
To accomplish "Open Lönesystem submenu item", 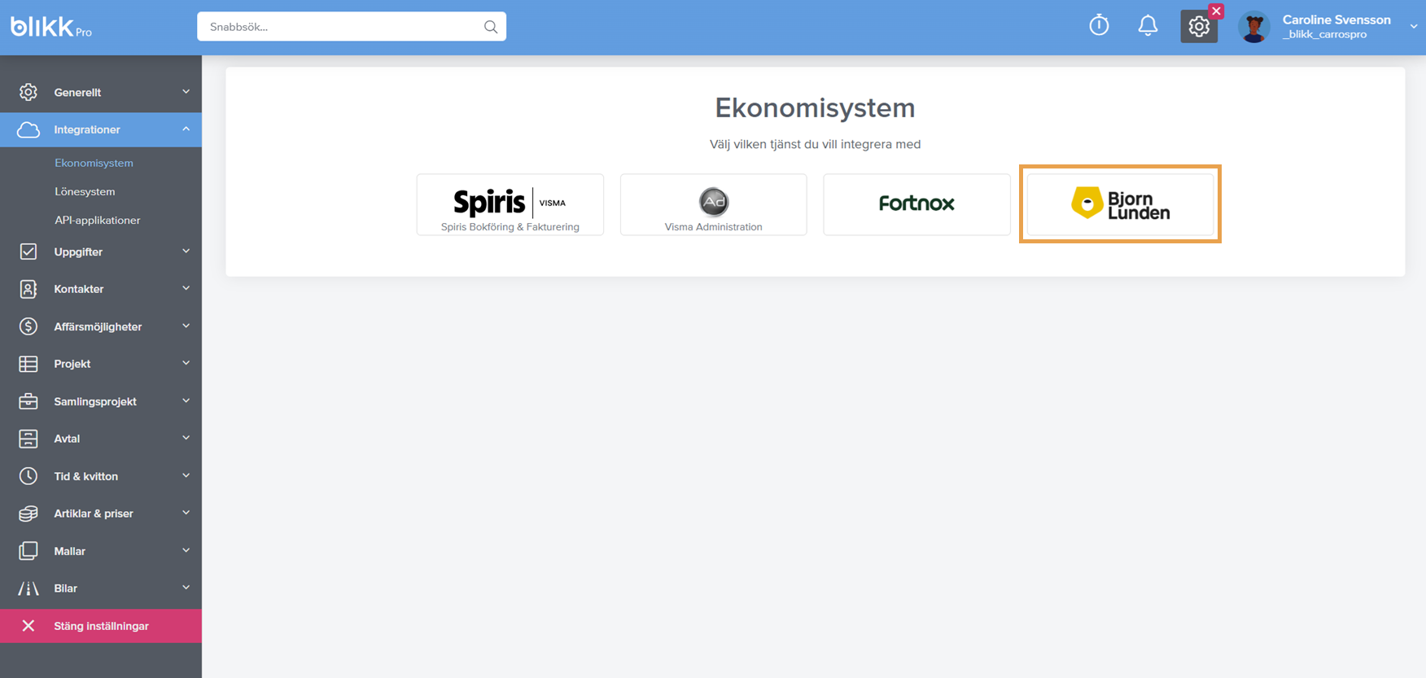I will [x=85, y=191].
